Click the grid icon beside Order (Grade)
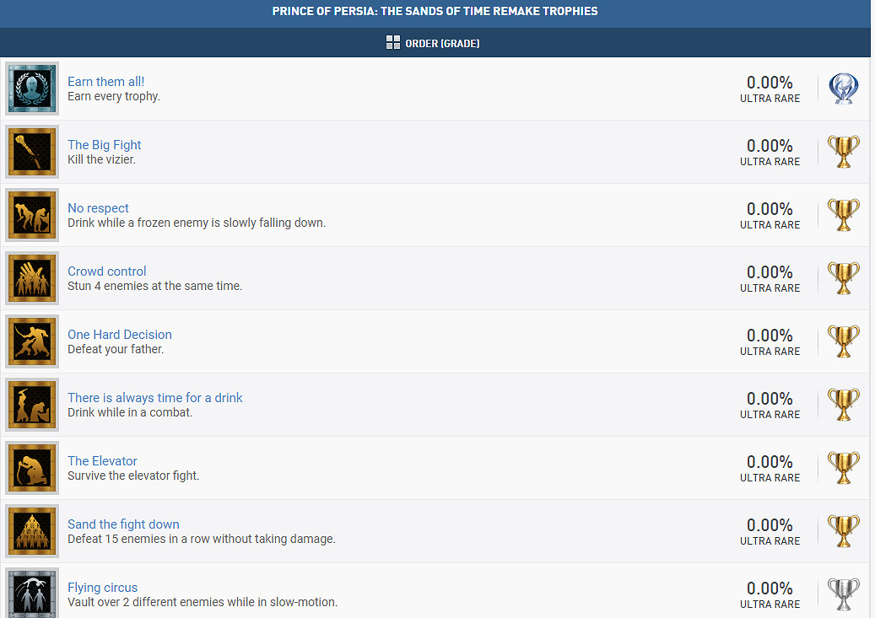875x618 pixels. 392,43
